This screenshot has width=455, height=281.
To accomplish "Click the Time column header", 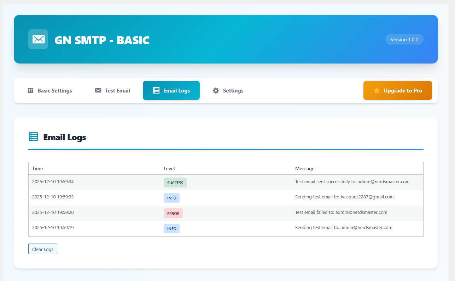I will 37,168.
